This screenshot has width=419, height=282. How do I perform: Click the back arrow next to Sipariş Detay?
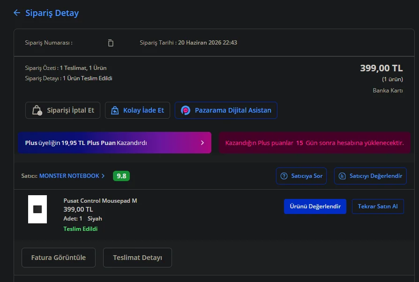pyautogui.click(x=17, y=13)
